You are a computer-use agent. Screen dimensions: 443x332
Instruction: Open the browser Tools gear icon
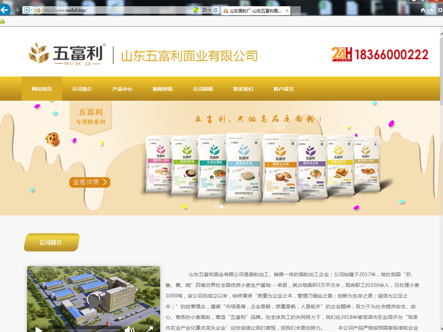440,10
